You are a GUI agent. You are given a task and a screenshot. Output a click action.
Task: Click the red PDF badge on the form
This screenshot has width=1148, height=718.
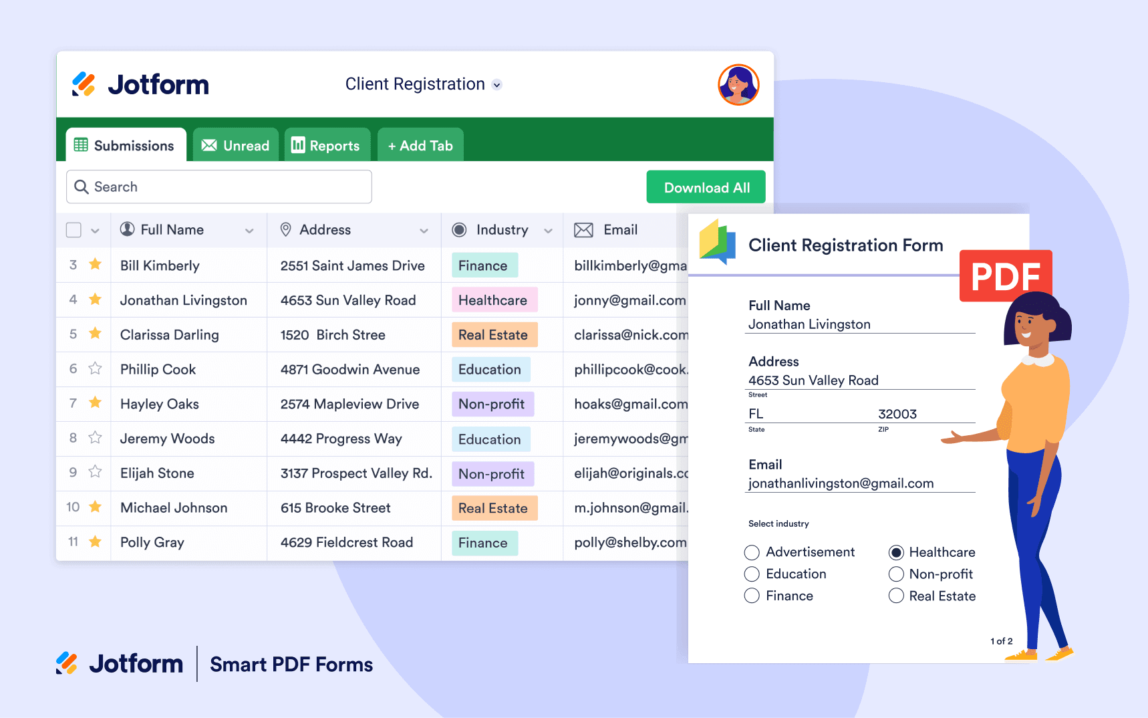pyautogui.click(x=1006, y=275)
